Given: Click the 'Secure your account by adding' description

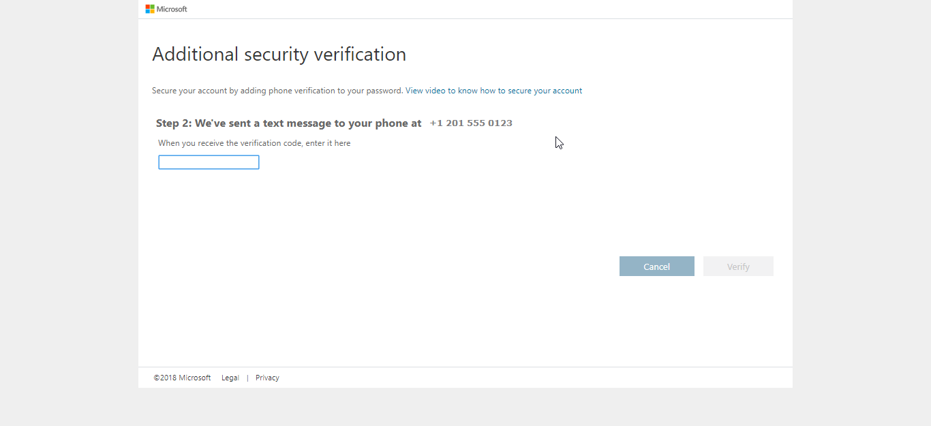Looking at the screenshot, I should [277, 91].
